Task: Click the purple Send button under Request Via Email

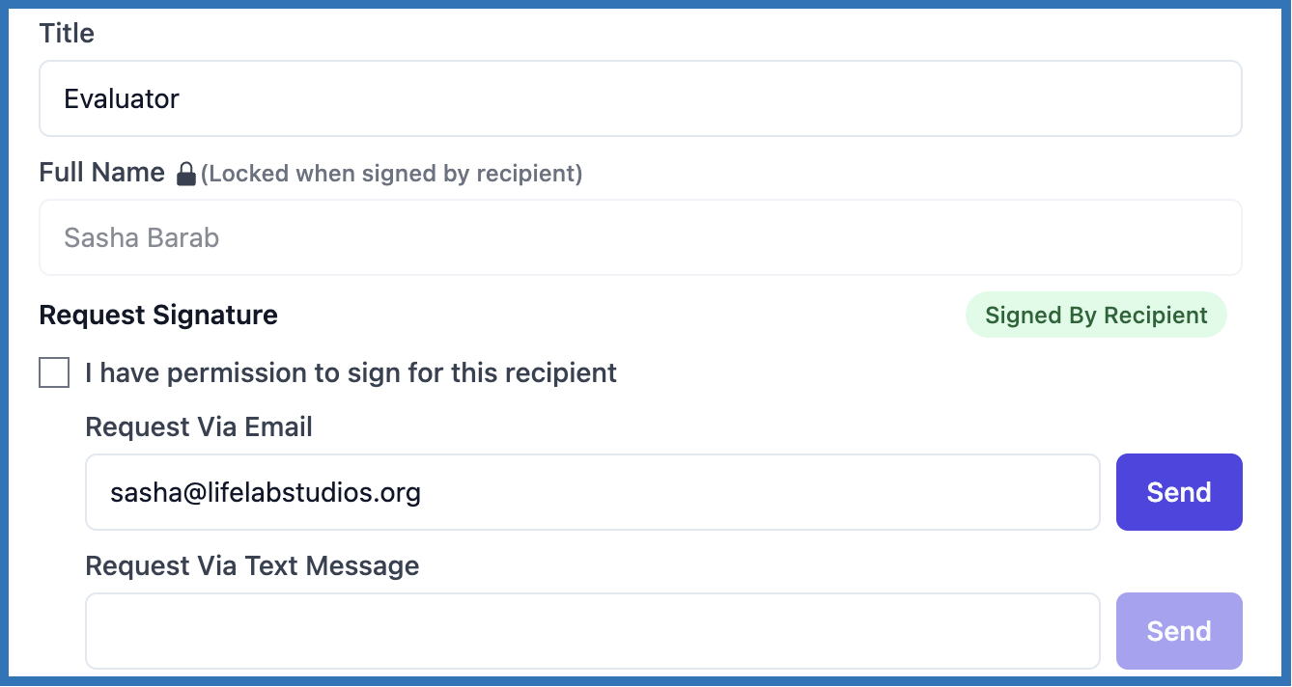Action: [1178, 492]
